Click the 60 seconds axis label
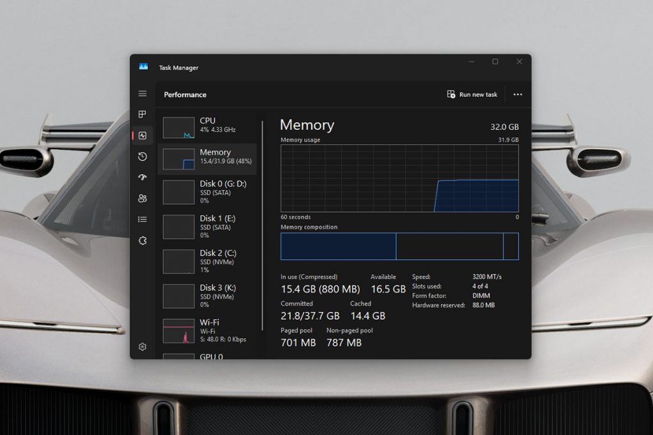653x435 pixels. (296, 217)
